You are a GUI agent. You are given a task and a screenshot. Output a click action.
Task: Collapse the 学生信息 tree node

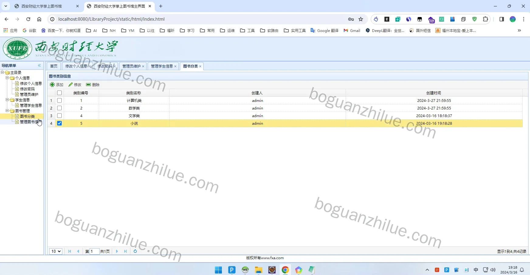click(x=7, y=100)
